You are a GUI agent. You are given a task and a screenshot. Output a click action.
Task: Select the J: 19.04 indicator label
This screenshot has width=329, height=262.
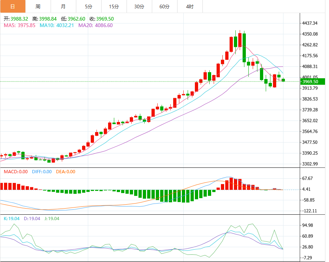tap(52, 219)
